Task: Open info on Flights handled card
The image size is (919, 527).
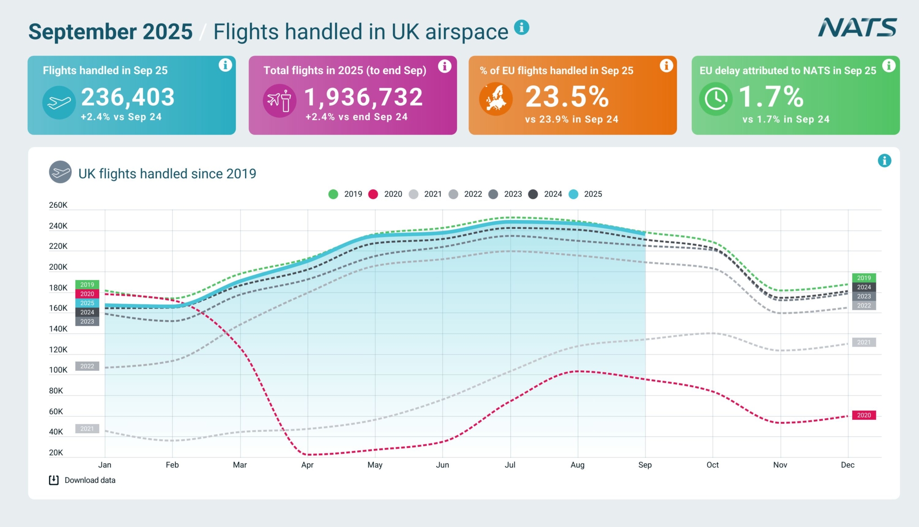Action: click(225, 66)
